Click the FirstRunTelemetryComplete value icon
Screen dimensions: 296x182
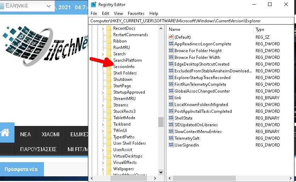(171, 84)
